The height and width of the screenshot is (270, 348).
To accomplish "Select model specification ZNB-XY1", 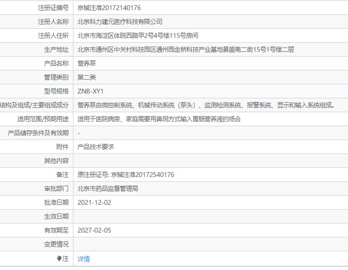I will (x=91, y=91).
